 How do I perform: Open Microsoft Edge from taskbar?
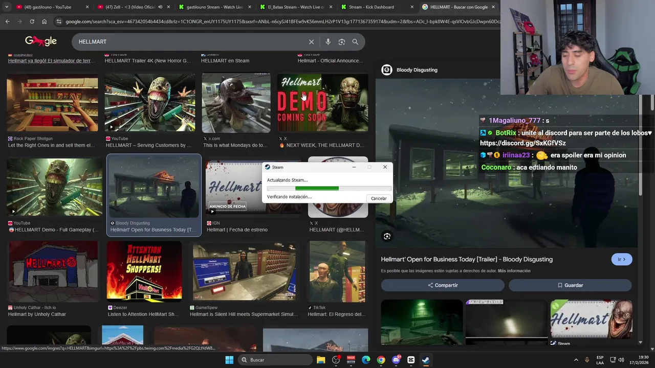pos(366,360)
